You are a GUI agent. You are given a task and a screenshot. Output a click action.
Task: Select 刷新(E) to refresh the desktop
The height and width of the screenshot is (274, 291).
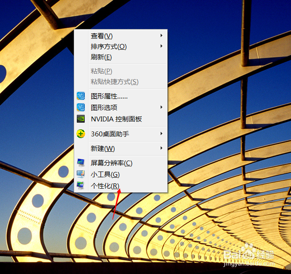click(121, 57)
